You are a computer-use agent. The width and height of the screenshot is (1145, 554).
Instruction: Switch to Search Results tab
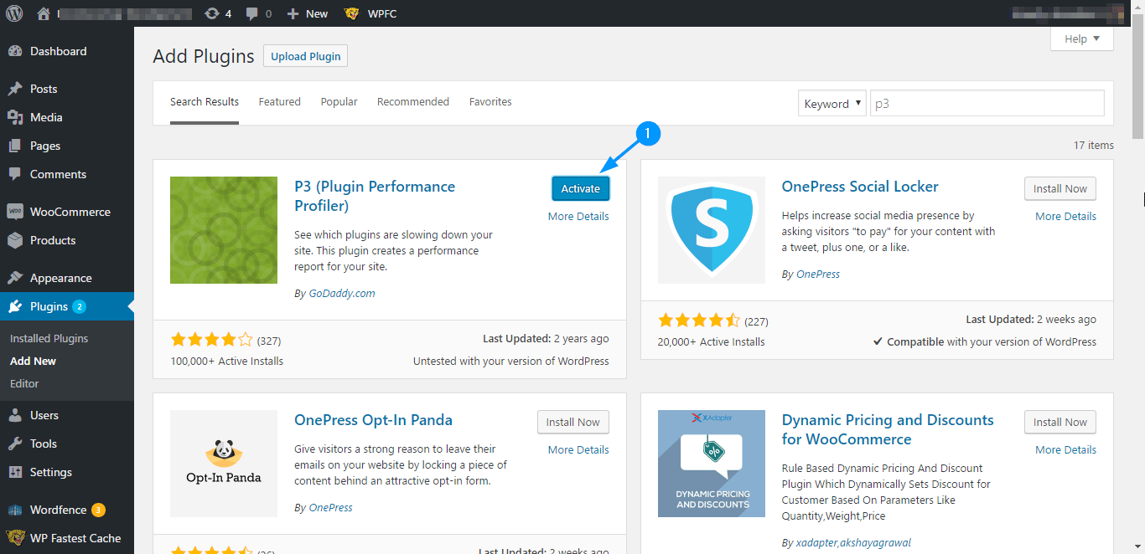click(x=205, y=102)
